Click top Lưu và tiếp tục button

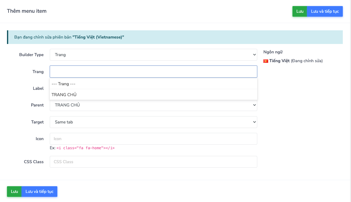pyautogui.click(x=325, y=12)
